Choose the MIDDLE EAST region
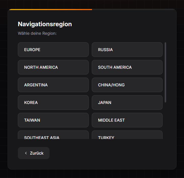 point(127,120)
